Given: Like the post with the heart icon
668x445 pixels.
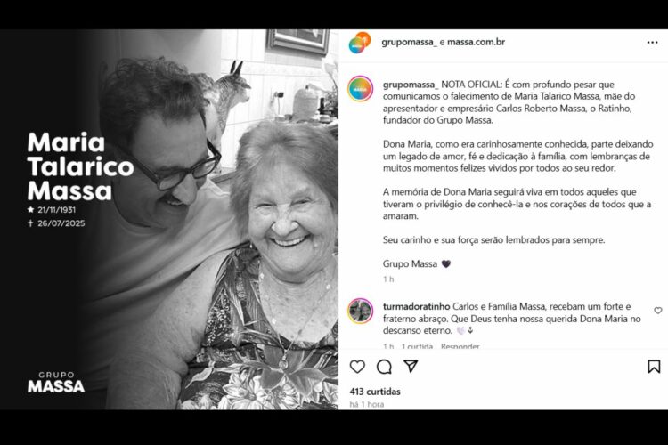Looking at the screenshot, I should [357, 366].
